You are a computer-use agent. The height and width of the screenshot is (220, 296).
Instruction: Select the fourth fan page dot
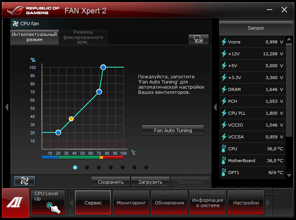[111, 167]
